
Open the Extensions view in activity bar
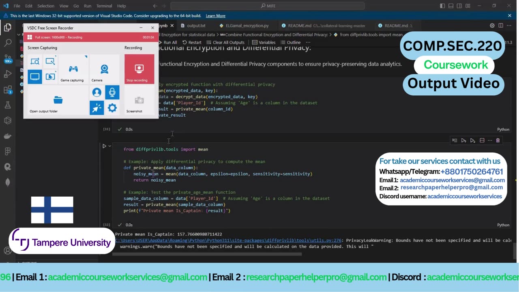[8, 90]
